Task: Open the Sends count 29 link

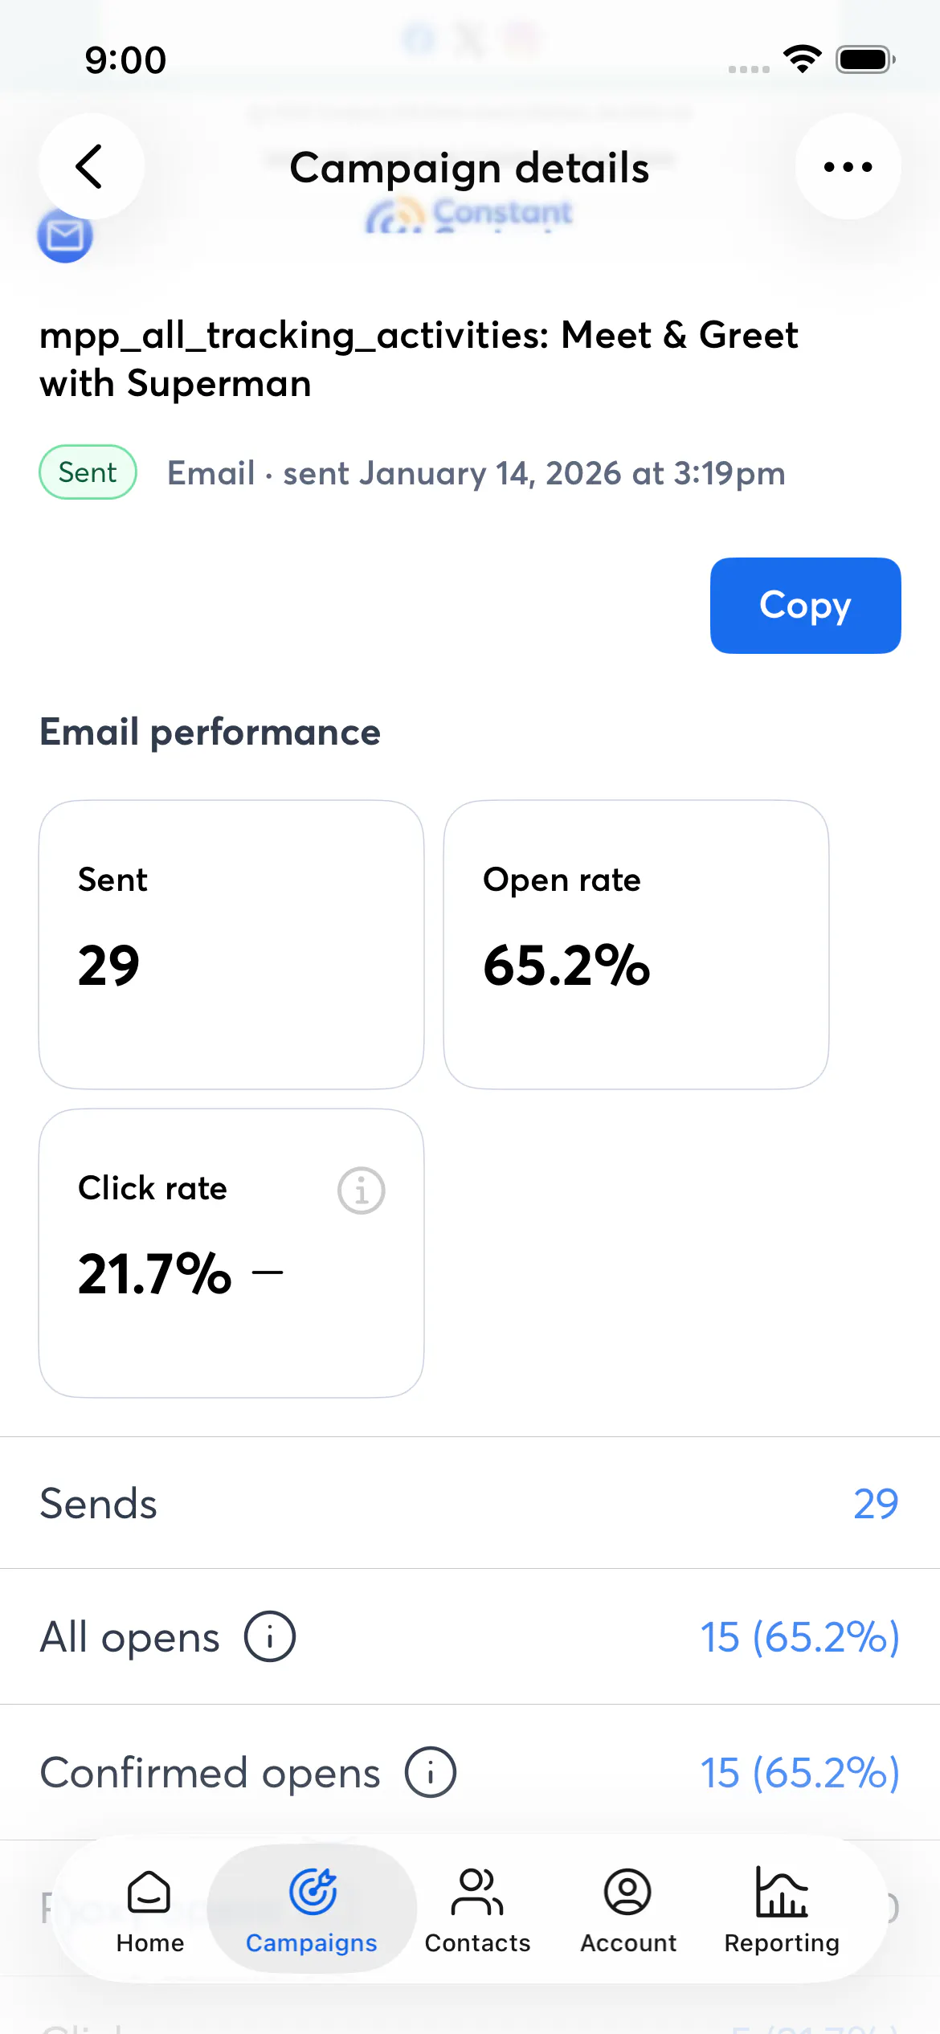Action: tap(876, 1504)
